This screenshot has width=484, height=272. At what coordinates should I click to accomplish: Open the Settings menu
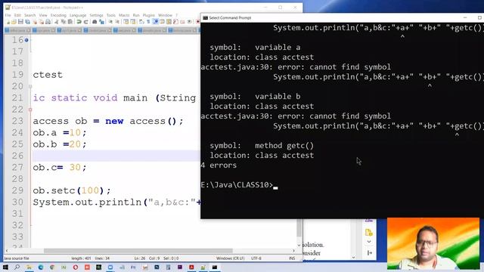pyautogui.click(x=96, y=15)
